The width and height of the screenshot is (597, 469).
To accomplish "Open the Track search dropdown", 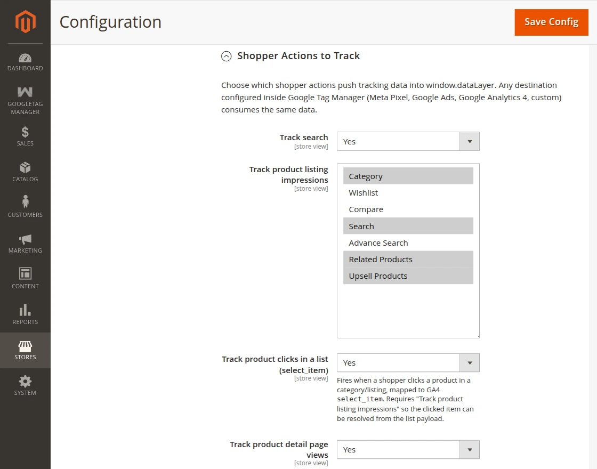I will (x=408, y=141).
